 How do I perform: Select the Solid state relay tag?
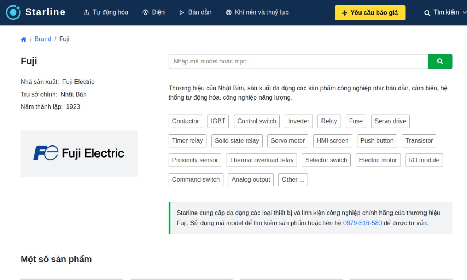click(x=237, y=141)
